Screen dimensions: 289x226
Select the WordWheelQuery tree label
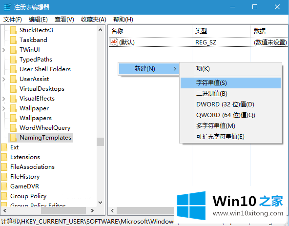click(45, 128)
